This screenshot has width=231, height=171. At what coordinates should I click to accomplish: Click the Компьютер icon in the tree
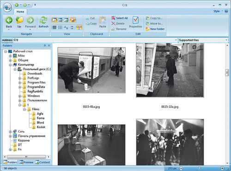pos(15,65)
